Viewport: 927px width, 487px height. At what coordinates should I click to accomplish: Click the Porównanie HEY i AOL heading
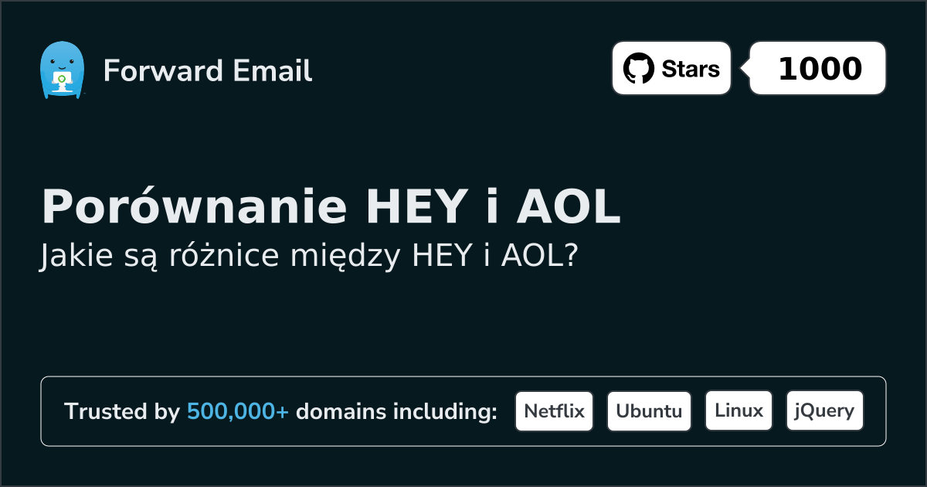(x=331, y=207)
